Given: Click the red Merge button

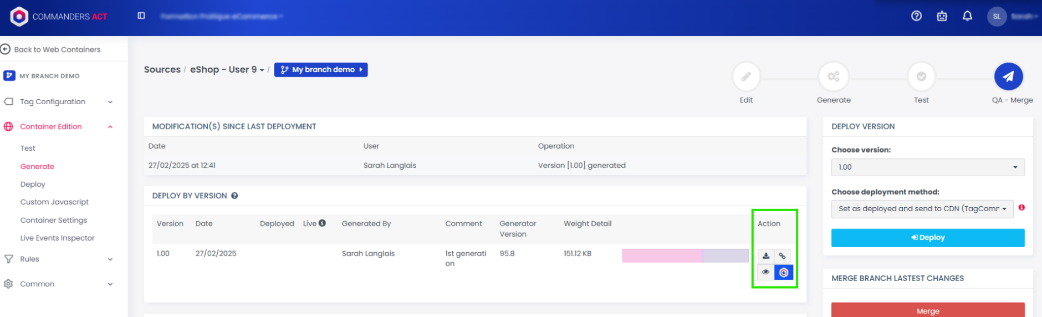Looking at the screenshot, I should [x=927, y=310].
